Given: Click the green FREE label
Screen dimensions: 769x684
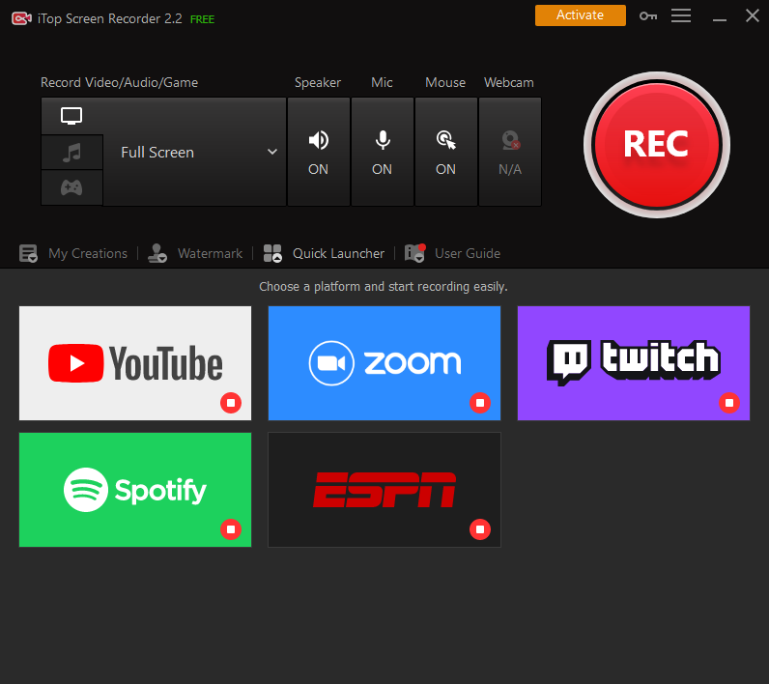Looking at the screenshot, I should point(202,19).
